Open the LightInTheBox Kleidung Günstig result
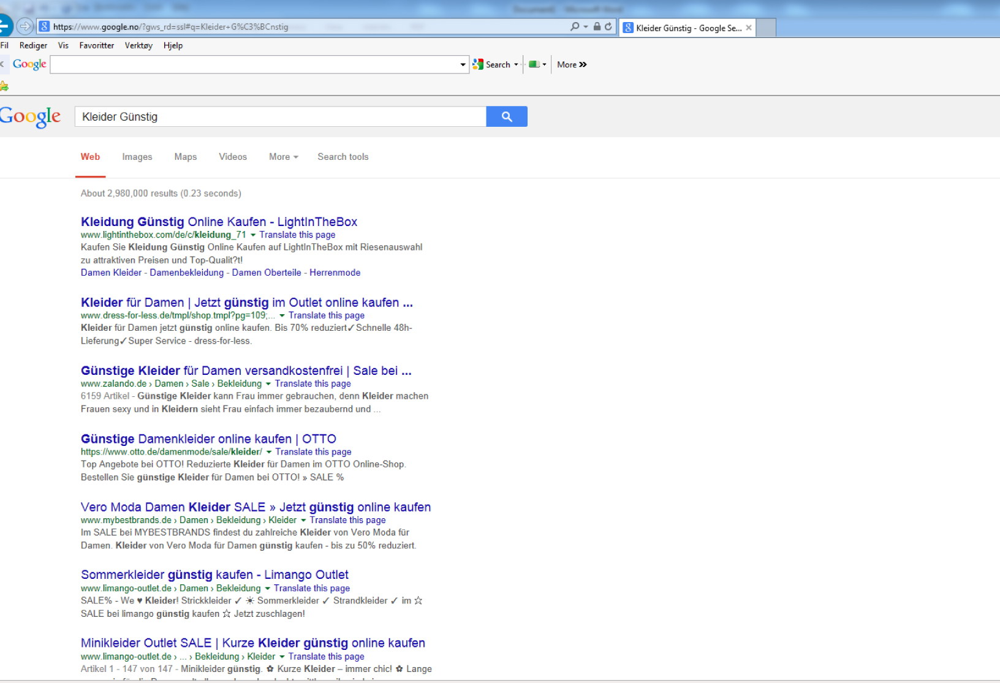The width and height of the screenshot is (1000, 683). pyautogui.click(x=219, y=222)
